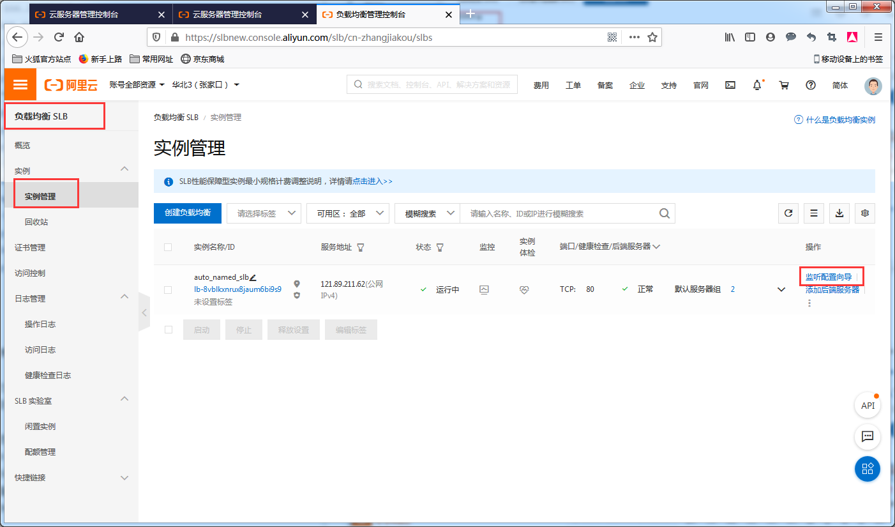This screenshot has width=895, height=527.
Task: Open the custom list view icon
Action: [x=813, y=213]
